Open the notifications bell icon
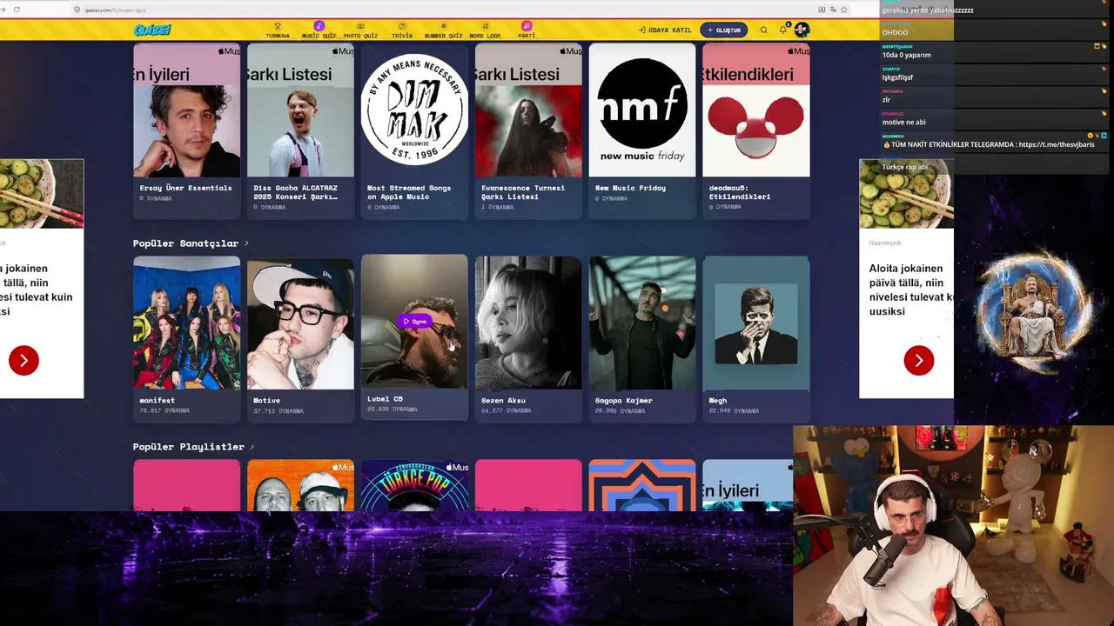This screenshot has width=1114, height=626. [783, 30]
